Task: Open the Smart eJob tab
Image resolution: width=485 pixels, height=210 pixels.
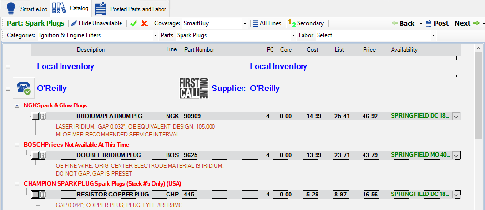Action: 27,9
